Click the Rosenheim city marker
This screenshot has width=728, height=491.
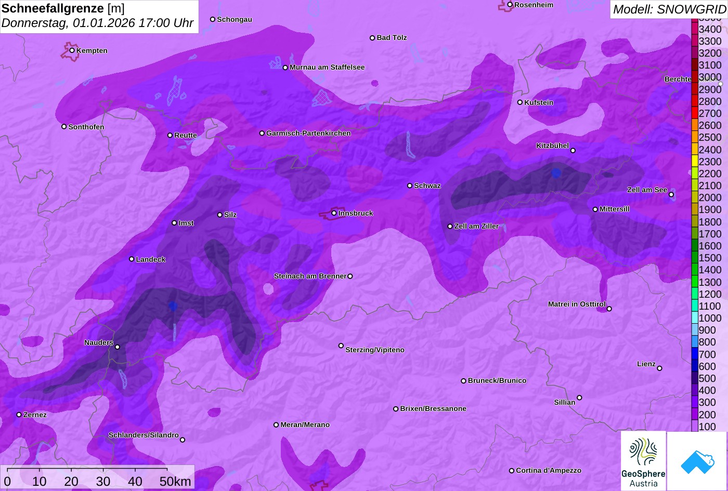pyautogui.click(x=510, y=5)
